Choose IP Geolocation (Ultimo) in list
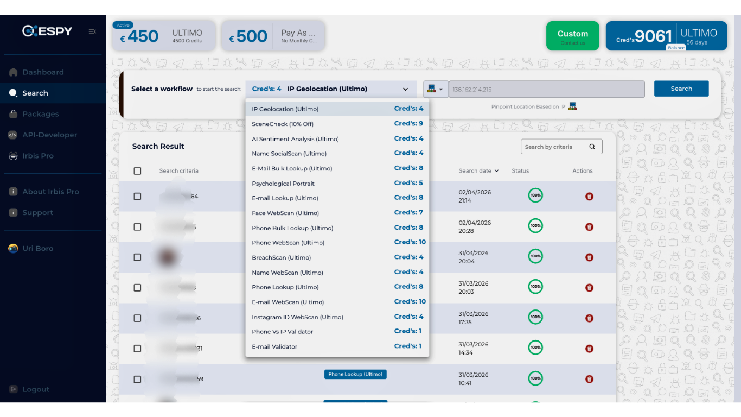Image resolution: width=741 pixels, height=417 pixels. (x=337, y=109)
